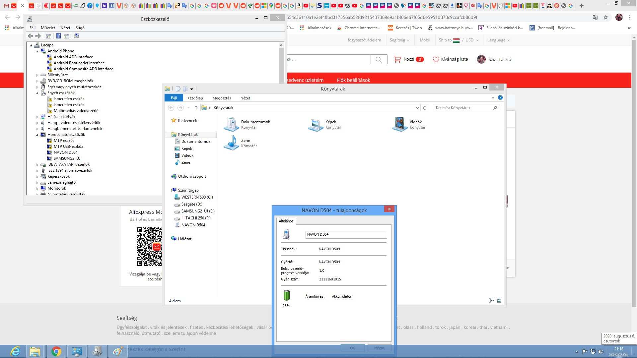The height and width of the screenshot is (358, 637).
Task: Open the Fájl menu in Eszközkezelő
Action: click(x=33, y=28)
